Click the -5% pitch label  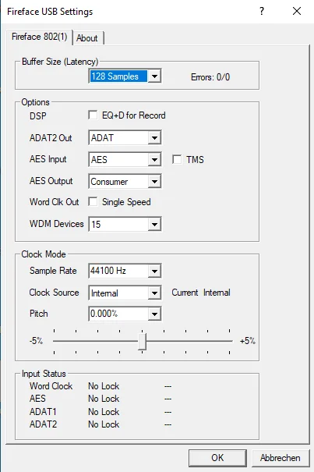click(36, 341)
